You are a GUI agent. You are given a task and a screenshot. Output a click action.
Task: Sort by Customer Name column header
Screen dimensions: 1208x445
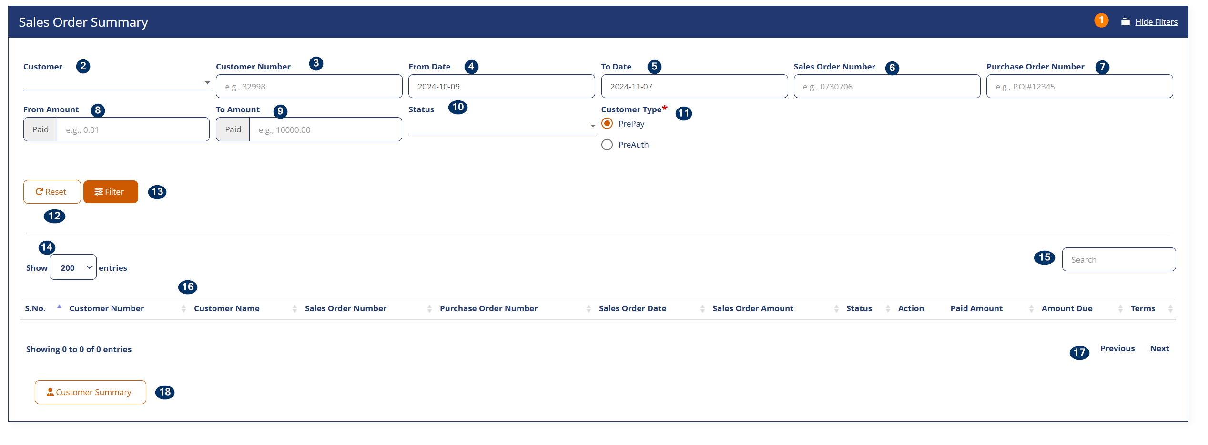[226, 309]
